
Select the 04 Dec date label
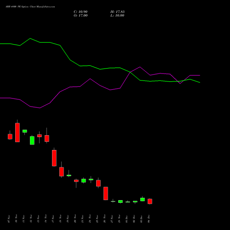click(x=149, y=219)
